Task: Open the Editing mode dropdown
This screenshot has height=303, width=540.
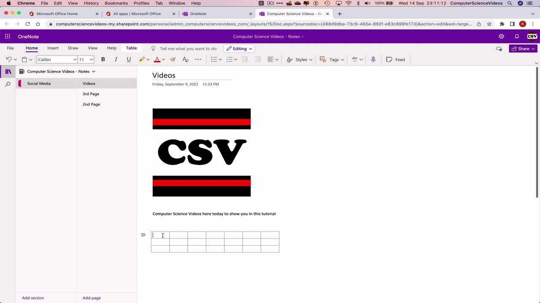Action: (239, 48)
